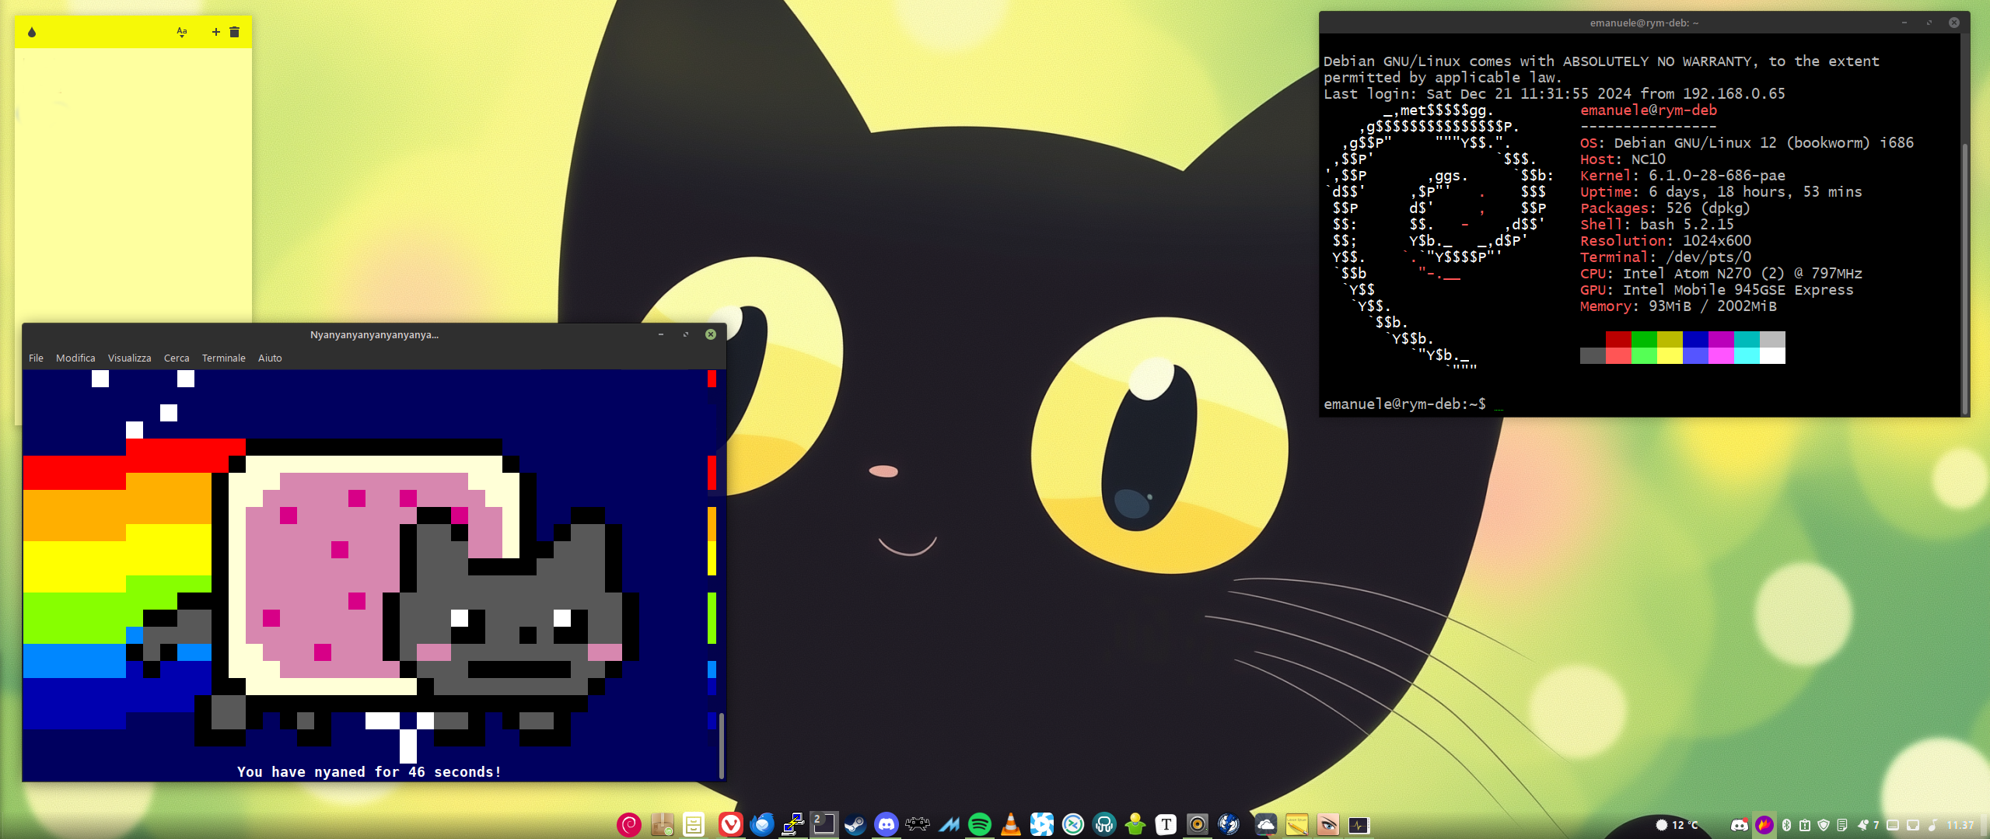Launch Vivaldi browser from the dock
1990x839 pixels.
730,824
